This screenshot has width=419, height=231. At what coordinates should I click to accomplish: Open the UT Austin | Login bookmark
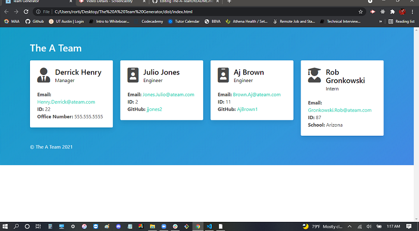point(66,21)
